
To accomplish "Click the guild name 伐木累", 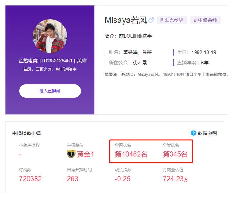I will click(x=140, y=63).
